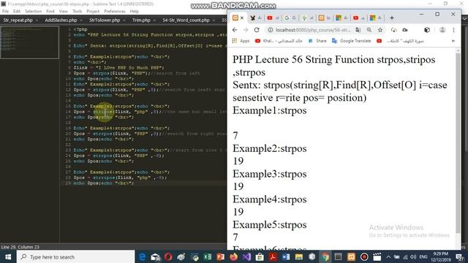This screenshot has width=468, height=263.
Task: Open Excel from the taskbar
Action: [208, 256]
